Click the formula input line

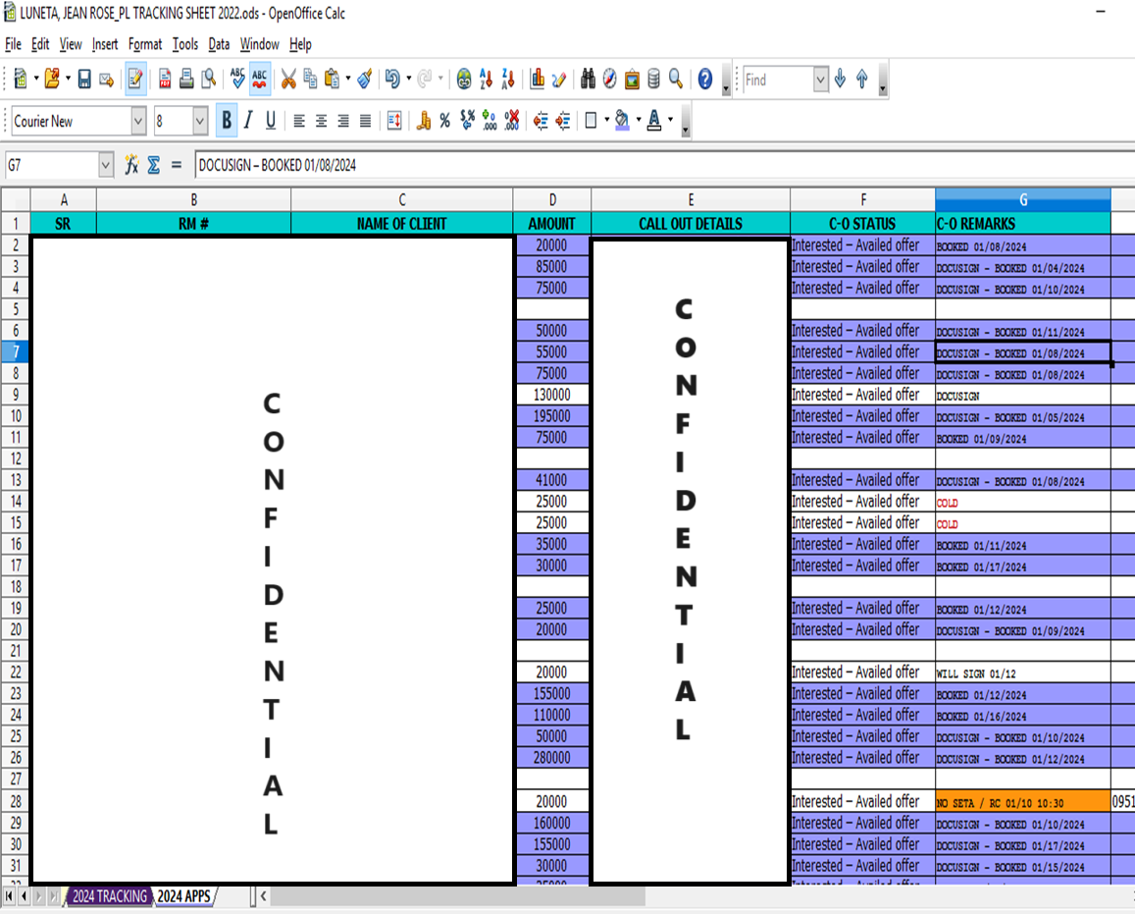click(664, 165)
